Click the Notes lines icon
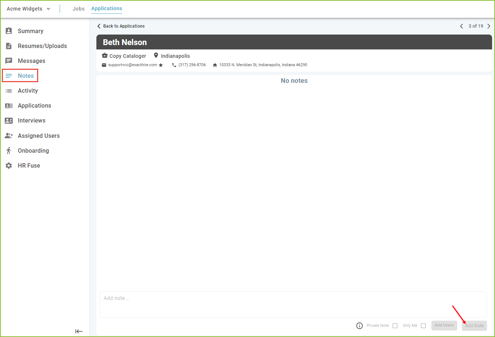Image resolution: width=495 pixels, height=337 pixels. (x=9, y=76)
